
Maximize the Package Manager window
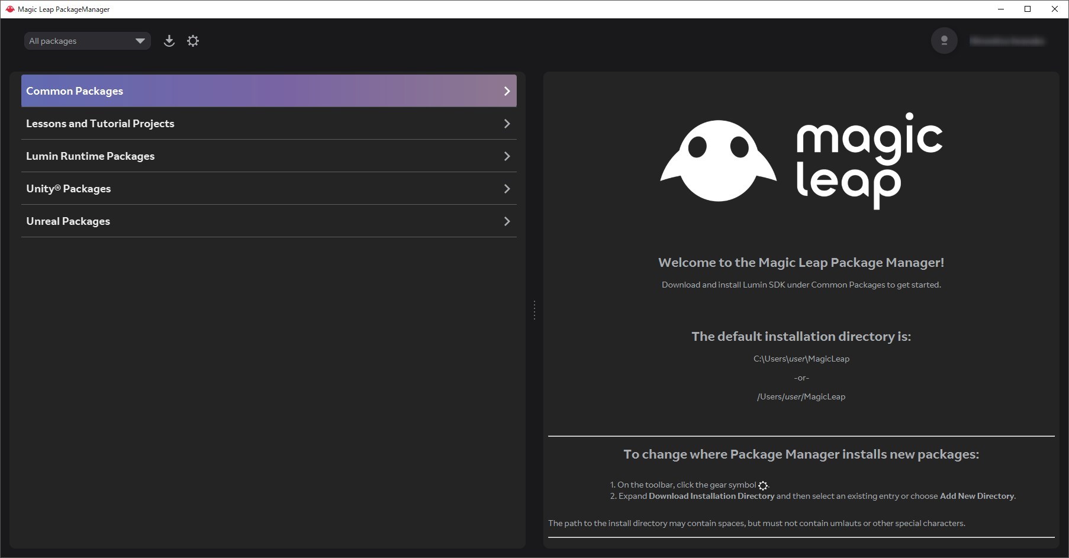tap(1028, 9)
